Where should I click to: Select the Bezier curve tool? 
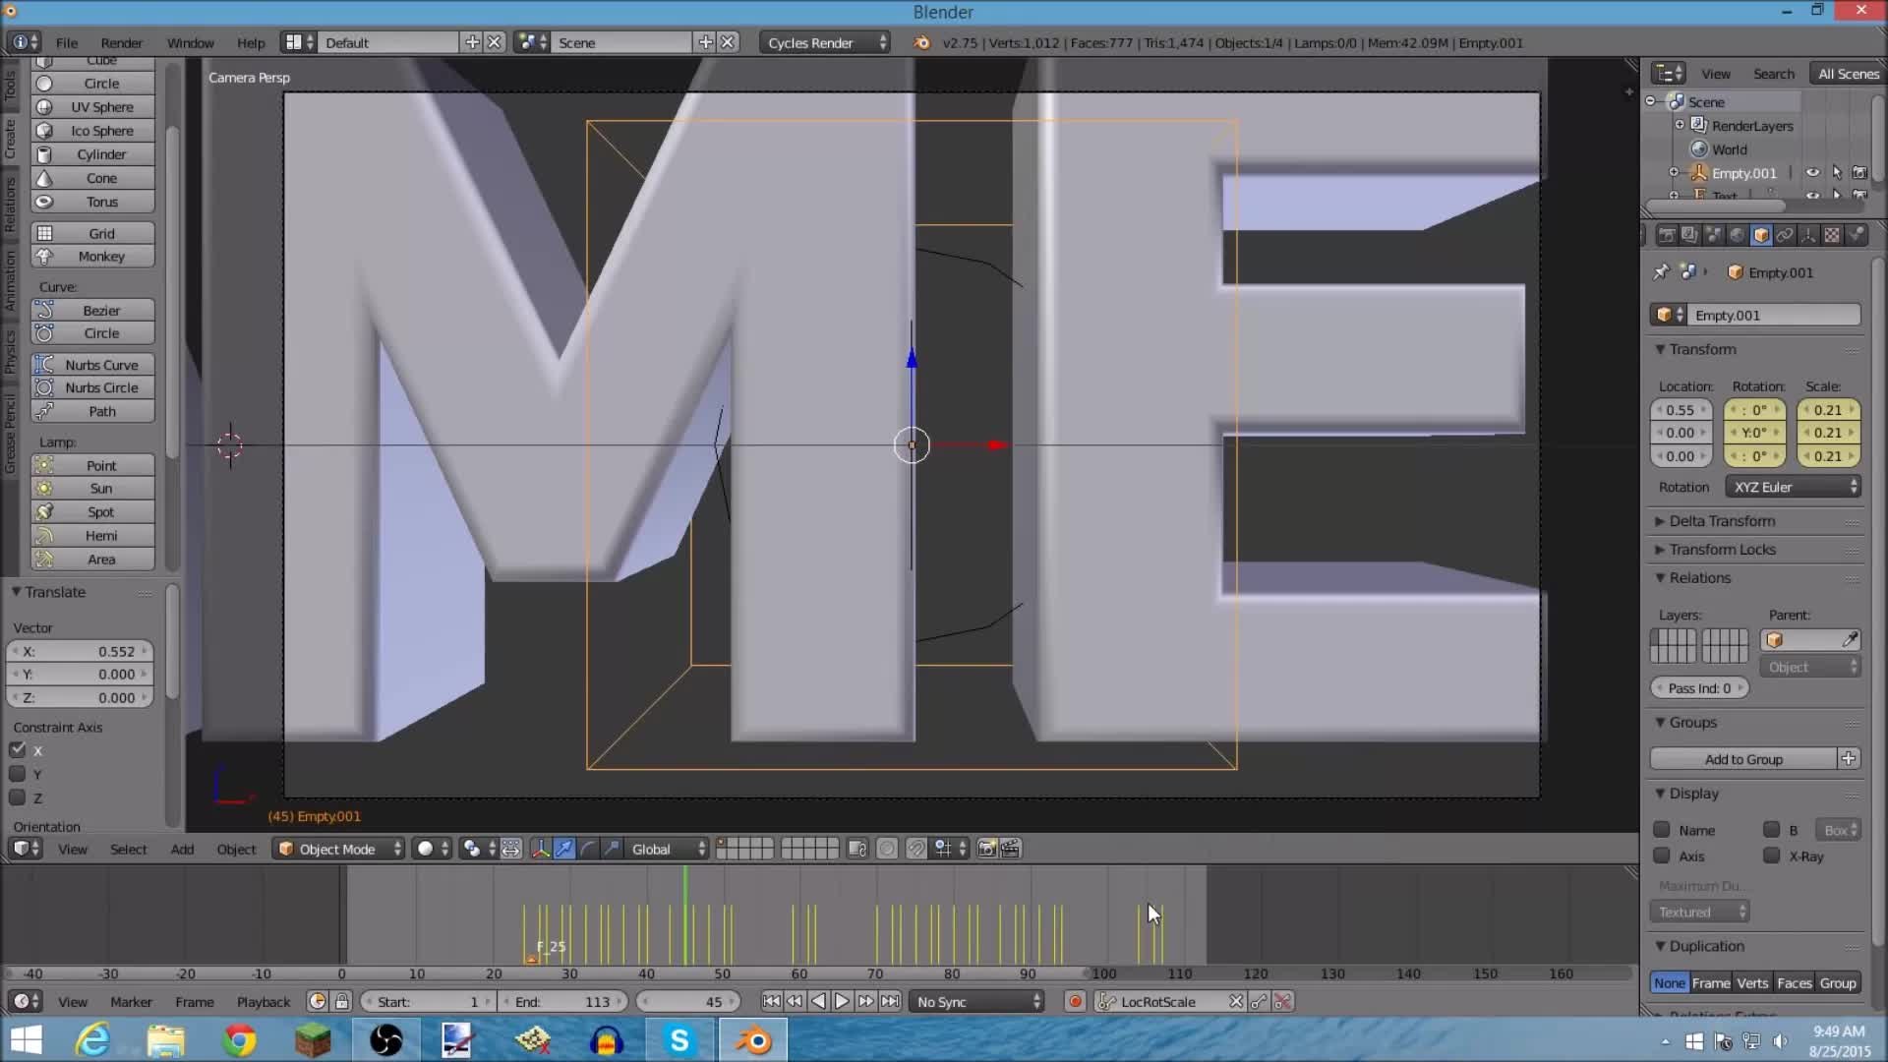pyautogui.click(x=101, y=310)
